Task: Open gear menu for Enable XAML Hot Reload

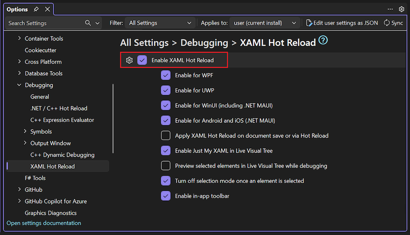Action: (129, 60)
